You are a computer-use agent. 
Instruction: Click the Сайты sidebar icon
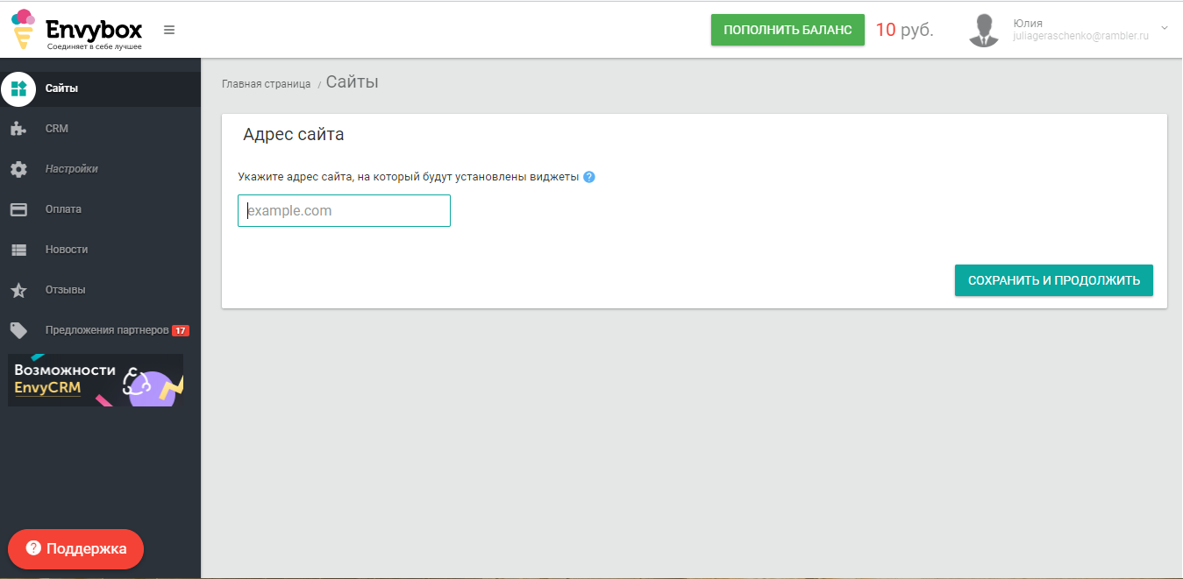(18, 88)
